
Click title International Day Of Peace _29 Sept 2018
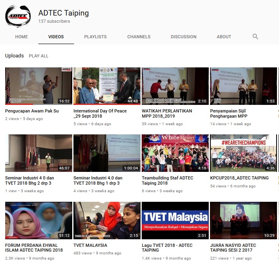tap(100, 113)
